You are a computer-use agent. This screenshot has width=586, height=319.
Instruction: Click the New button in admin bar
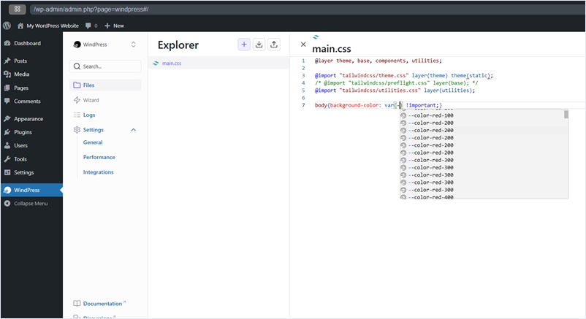pos(114,26)
